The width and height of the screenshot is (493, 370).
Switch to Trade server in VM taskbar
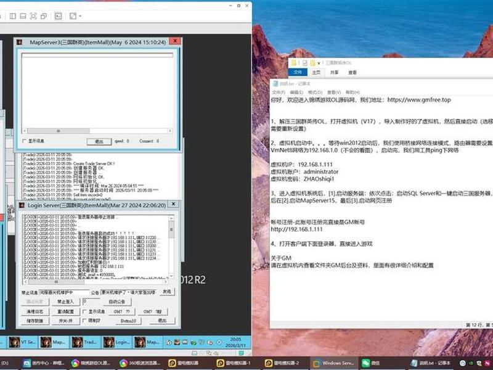click(85, 342)
